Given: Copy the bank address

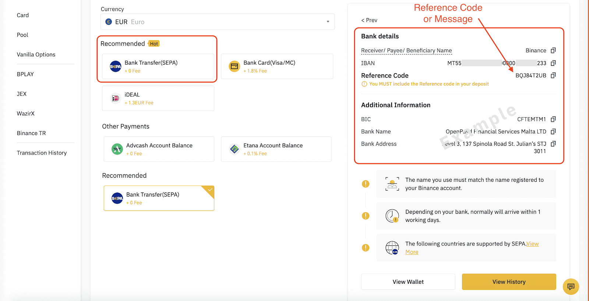Looking at the screenshot, I should tap(553, 144).
